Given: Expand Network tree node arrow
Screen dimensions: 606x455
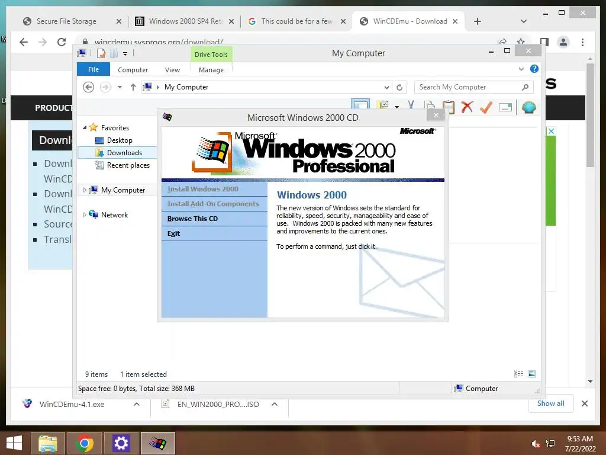Looking at the screenshot, I should pyautogui.click(x=85, y=214).
